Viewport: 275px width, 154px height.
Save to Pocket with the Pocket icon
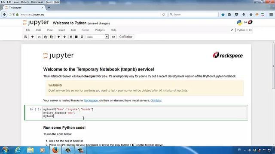[236, 15]
